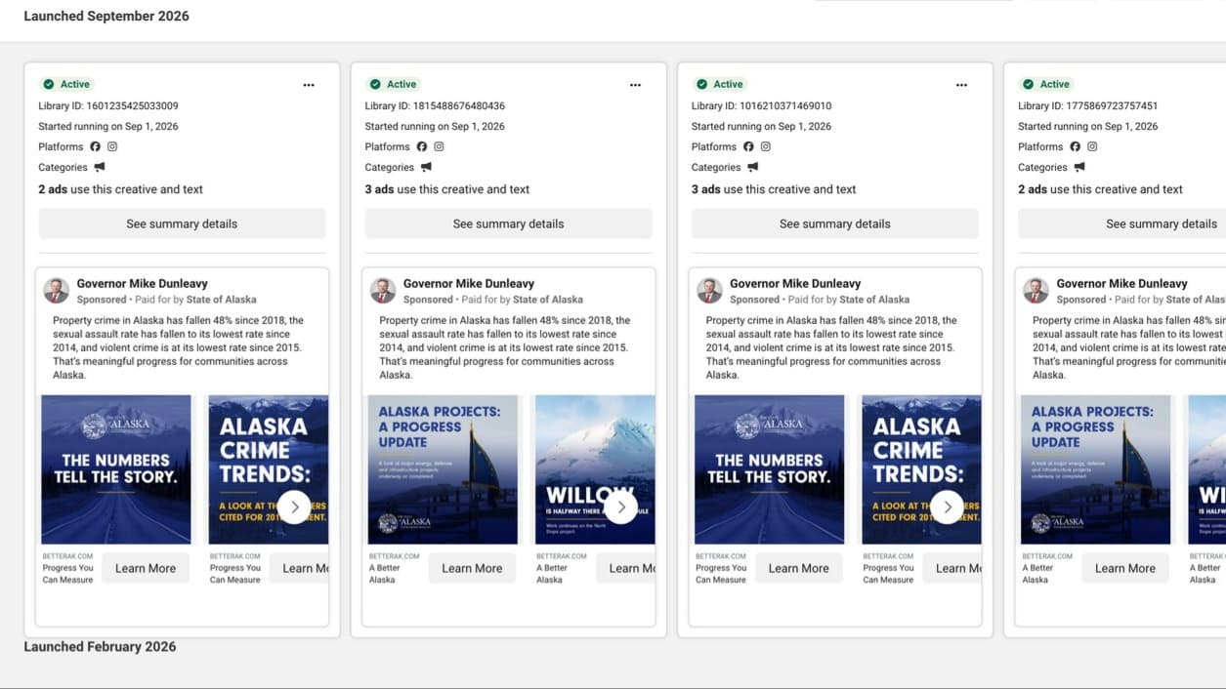Click Active status checkmark in ad 1601235425033009
Image resolution: width=1226 pixels, height=689 pixels.
pos(48,84)
